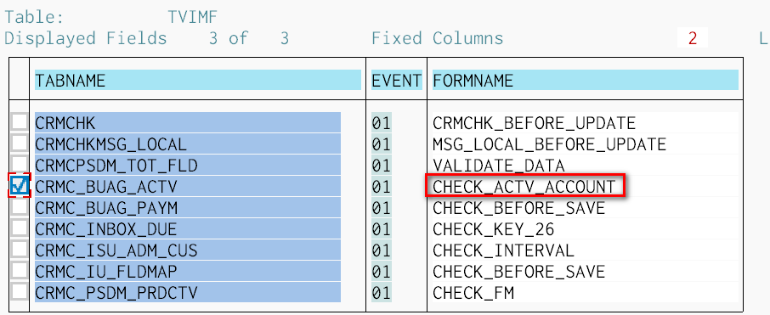The width and height of the screenshot is (770, 315).
Task: Select the CRMCHK_BEFORE_UPDATE form name field
Action: 585,122
